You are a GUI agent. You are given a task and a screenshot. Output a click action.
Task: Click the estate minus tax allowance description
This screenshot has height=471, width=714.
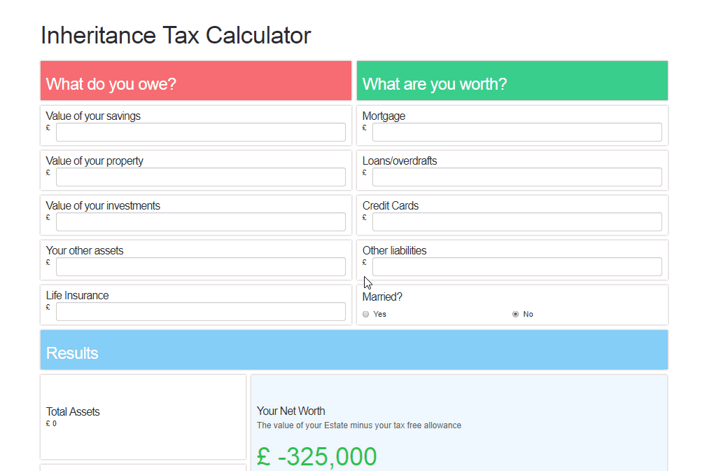(x=359, y=425)
